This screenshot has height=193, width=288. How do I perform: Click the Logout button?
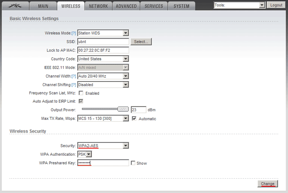pyautogui.click(x=276, y=5)
